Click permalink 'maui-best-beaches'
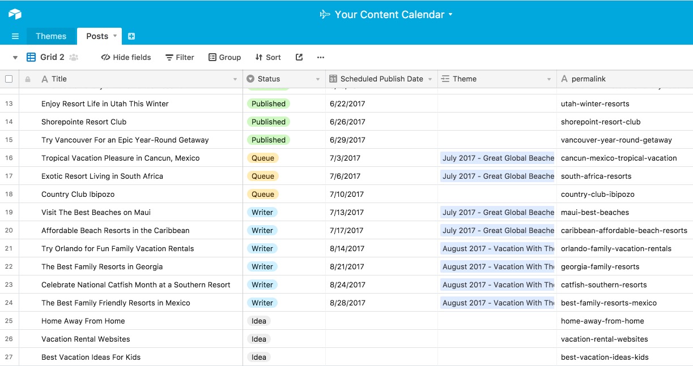 tap(595, 212)
